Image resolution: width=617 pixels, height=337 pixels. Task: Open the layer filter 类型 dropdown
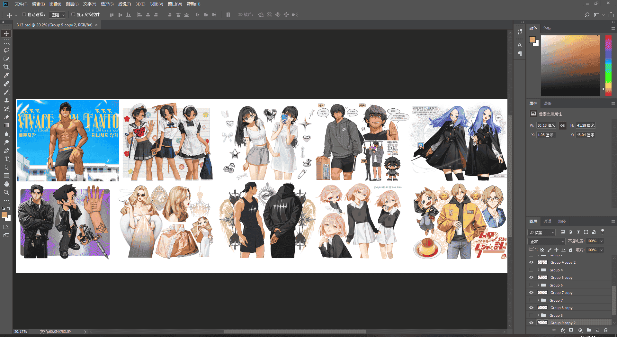542,232
